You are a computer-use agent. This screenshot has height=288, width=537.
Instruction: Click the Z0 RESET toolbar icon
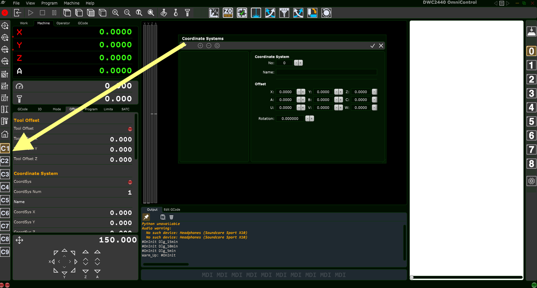[x=228, y=13]
